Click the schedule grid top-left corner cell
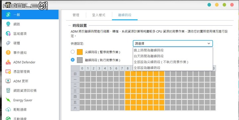Screen dimensions: 239x120 [75, 68]
